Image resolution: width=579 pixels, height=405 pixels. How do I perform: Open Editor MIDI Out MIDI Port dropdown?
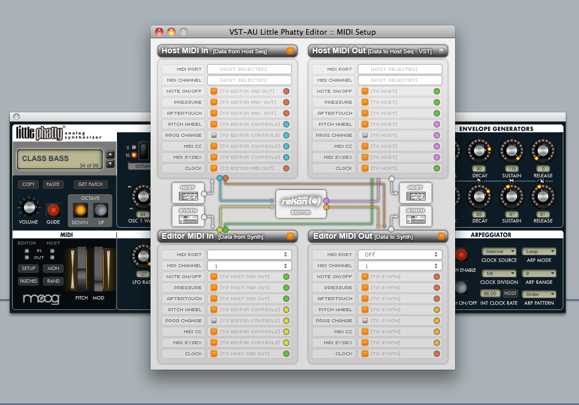(400, 254)
